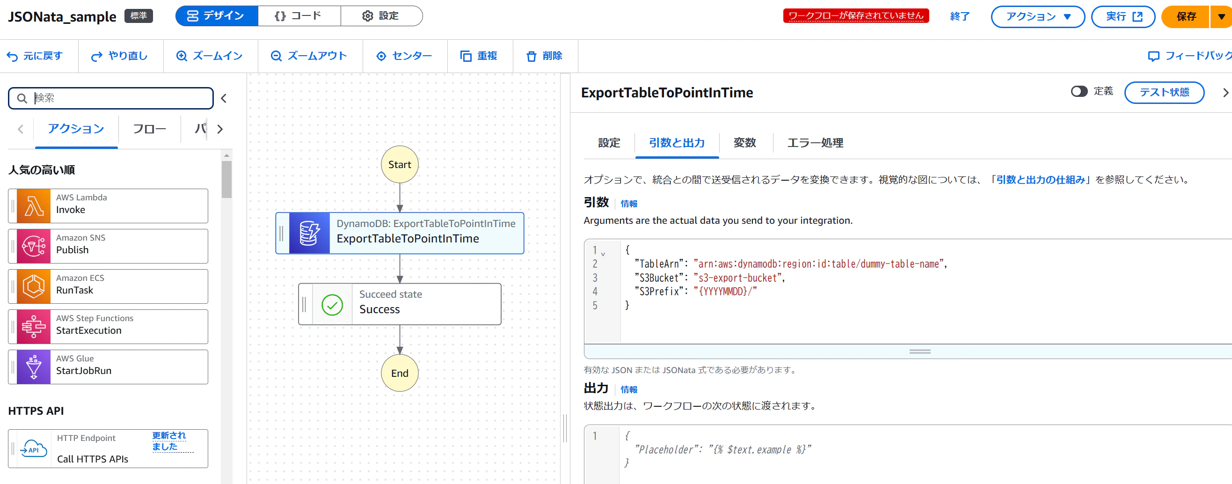Collapse the left states browser panel

(x=223, y=98)
